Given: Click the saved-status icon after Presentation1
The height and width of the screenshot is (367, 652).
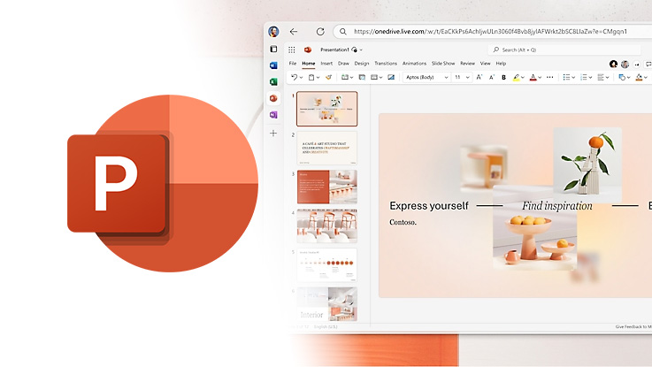Looking at the screenshot, I should [x=354, y=50].
